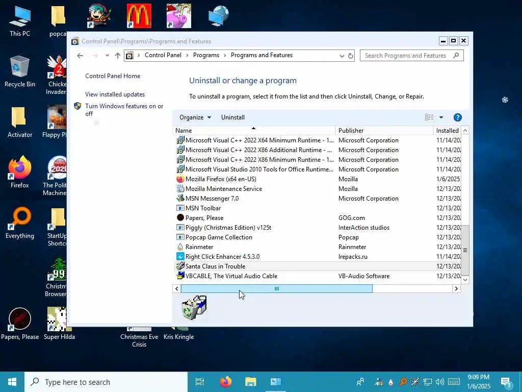Click Turn Windows features on or off
Screen dimensions: 522x392
[124, 110]
